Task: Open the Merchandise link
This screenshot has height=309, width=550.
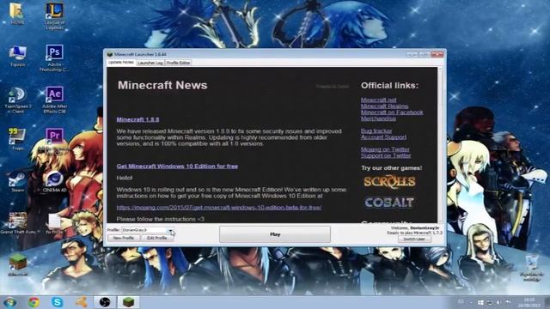Action: tap(378, 118)
